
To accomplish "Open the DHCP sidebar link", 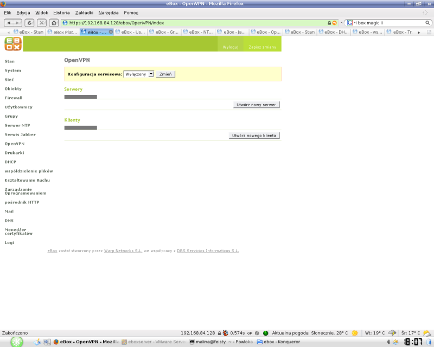I will 10,162.
